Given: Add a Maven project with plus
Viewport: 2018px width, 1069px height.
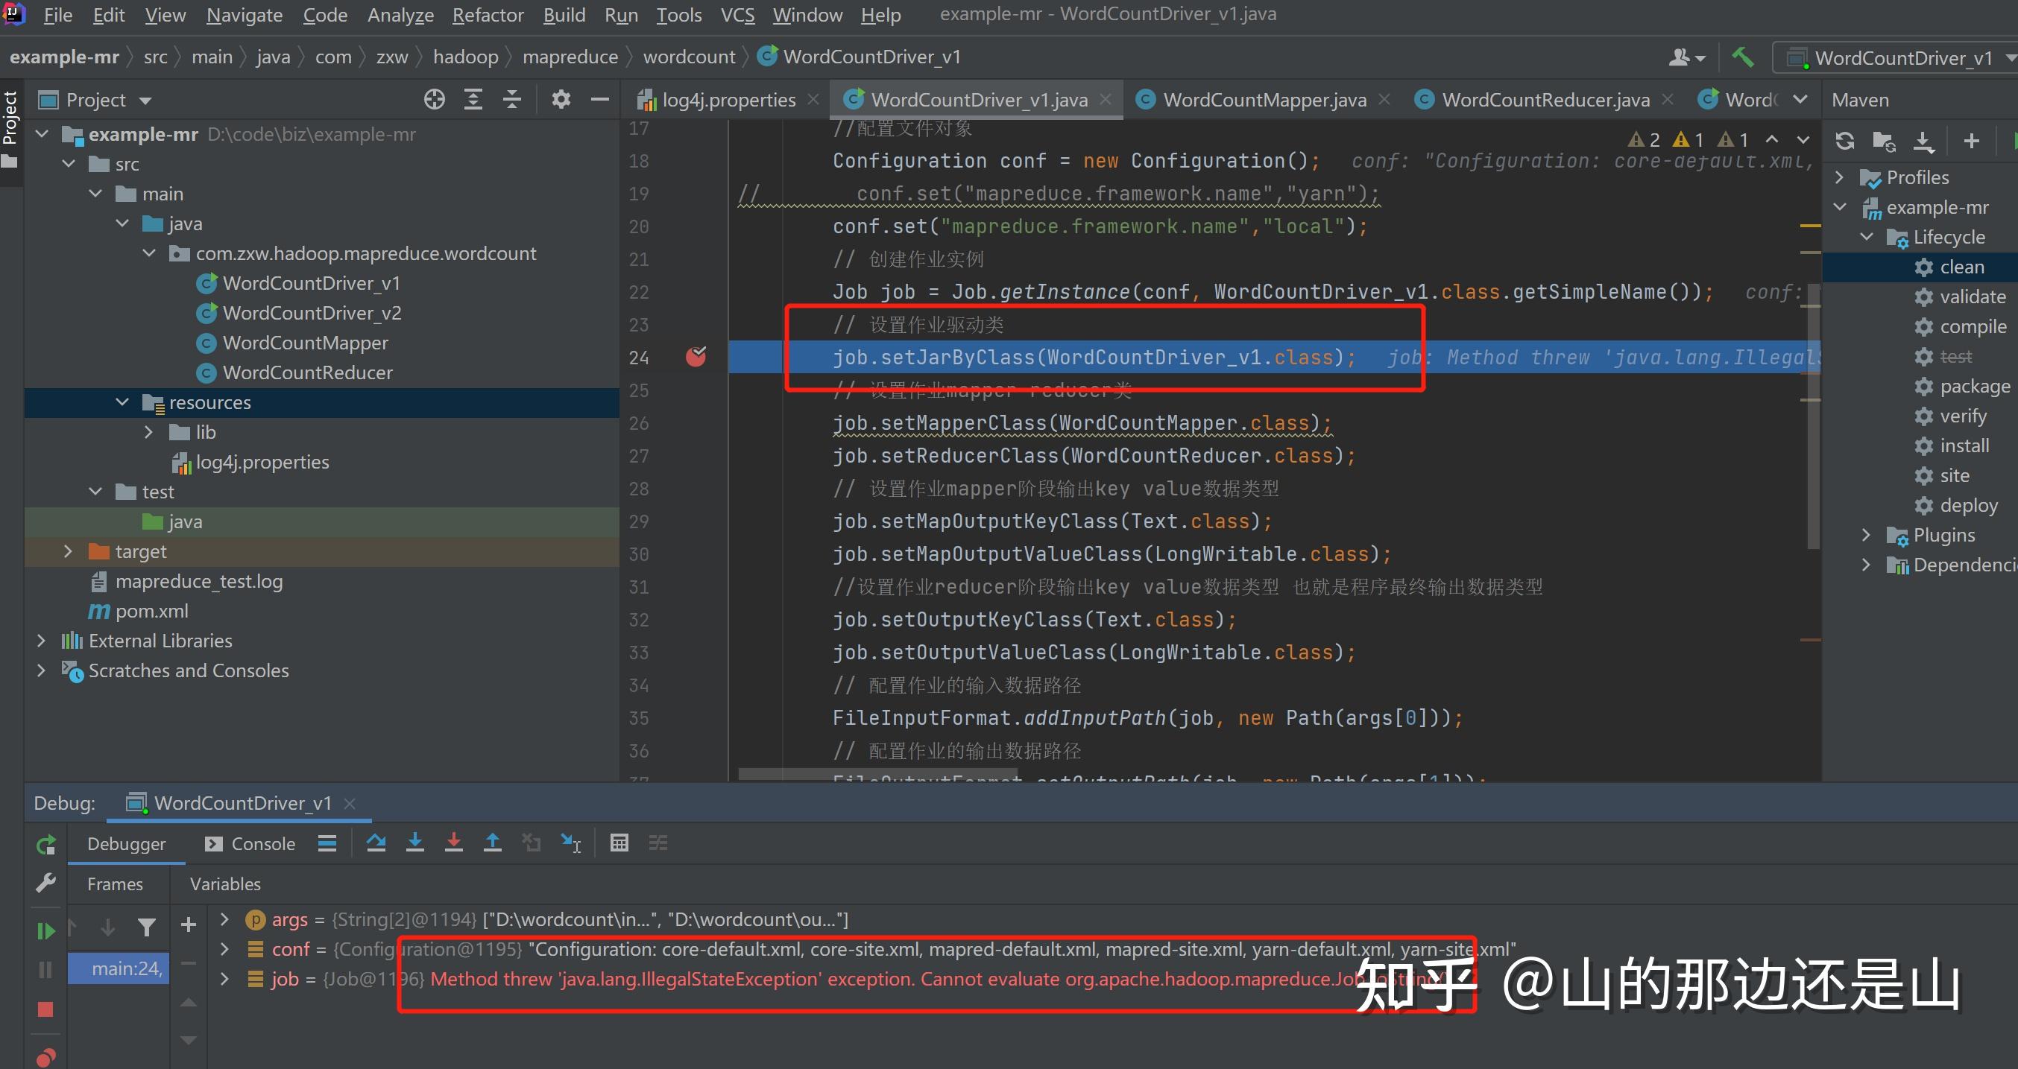Looking at the screenshot, I should pyautogui.click(x=1972, y=141).
